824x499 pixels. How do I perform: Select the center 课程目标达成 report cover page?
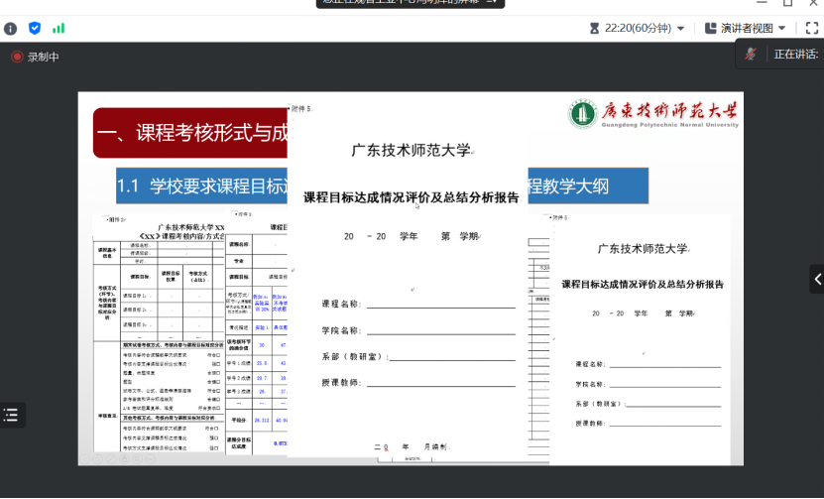tap(410, 298)
